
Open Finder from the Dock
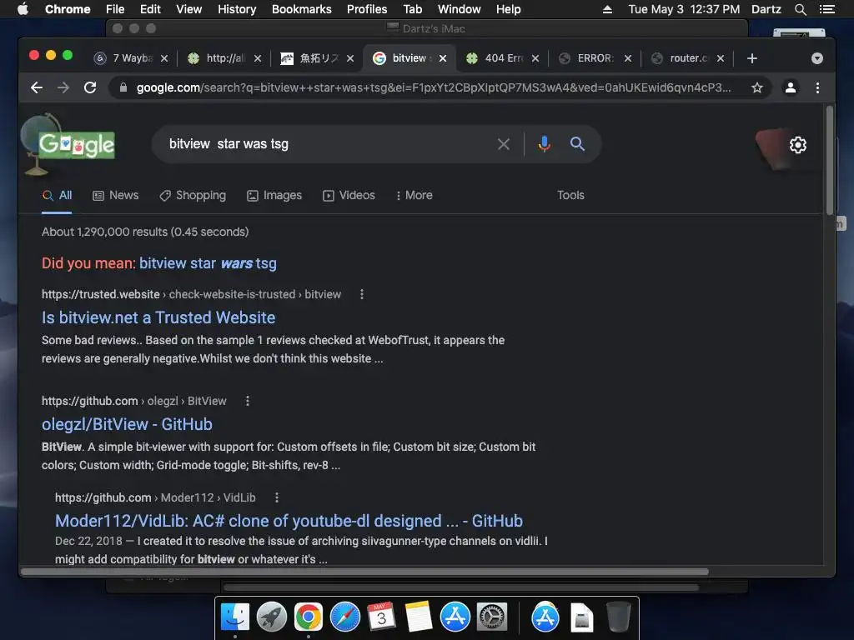pyautogui.click(x=234, y=617)
